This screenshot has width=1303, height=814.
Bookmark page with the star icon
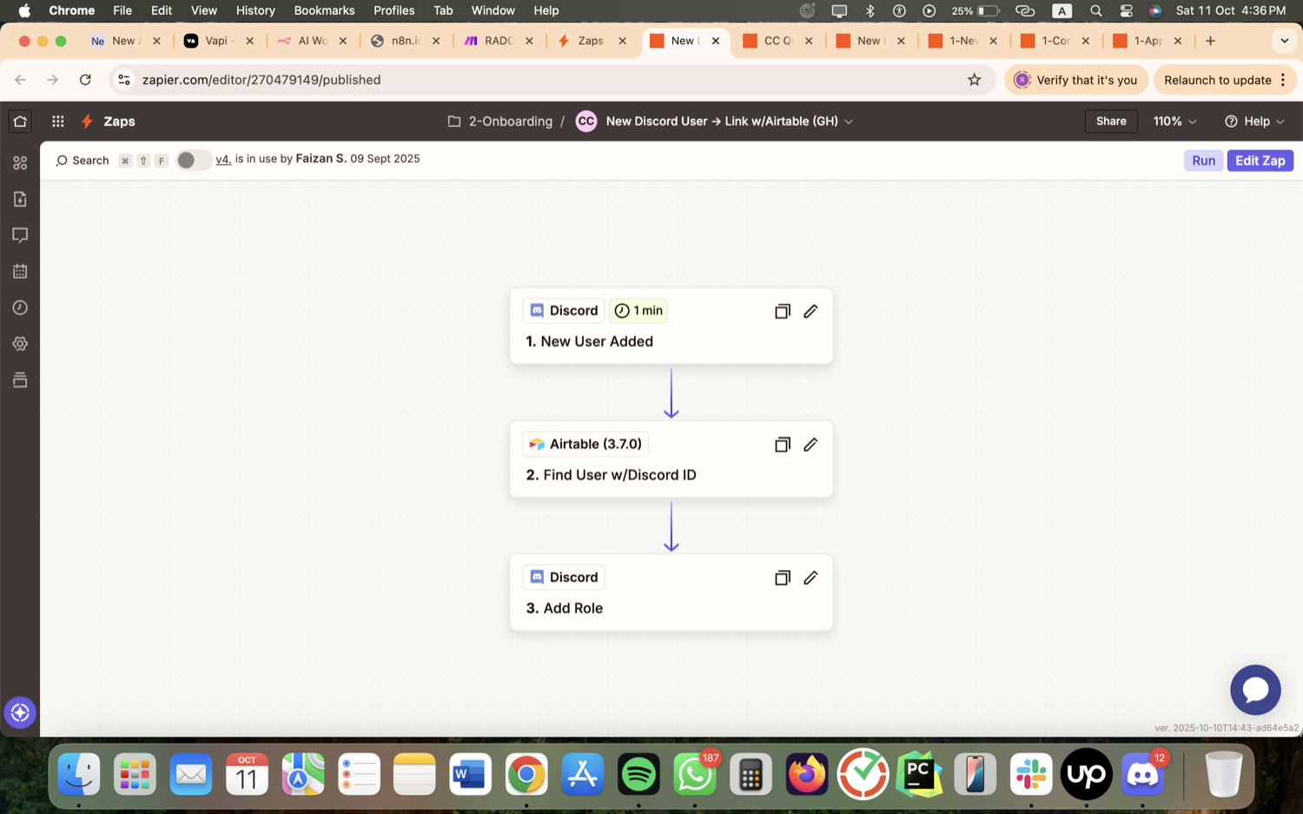974,80
